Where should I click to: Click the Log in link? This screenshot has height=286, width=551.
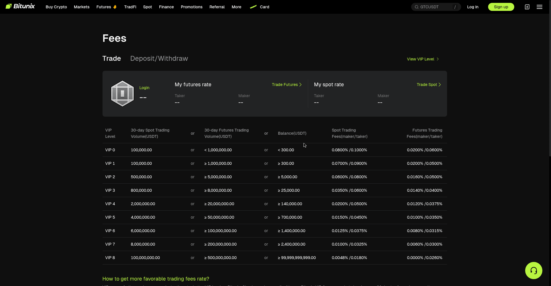pos(473,7)
